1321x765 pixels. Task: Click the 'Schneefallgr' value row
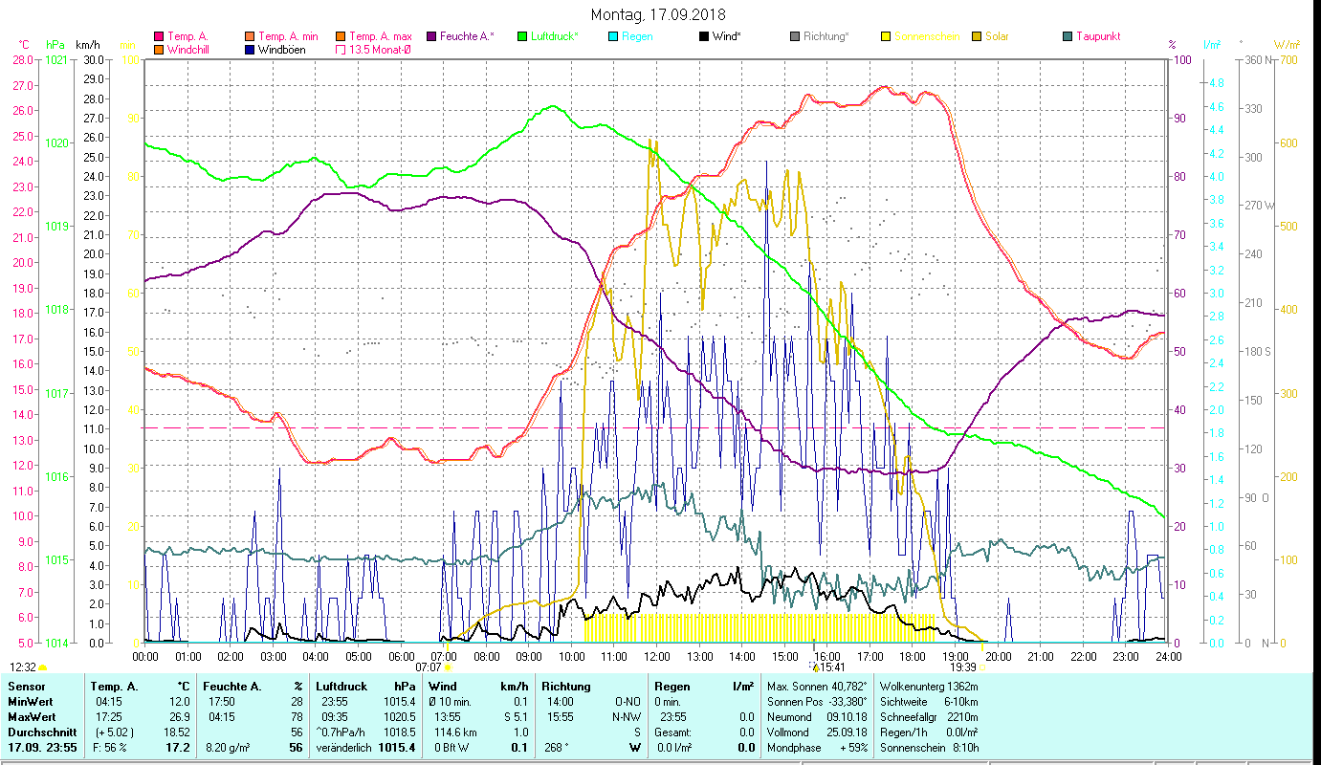pyautogui.click(x=929, y=716)
